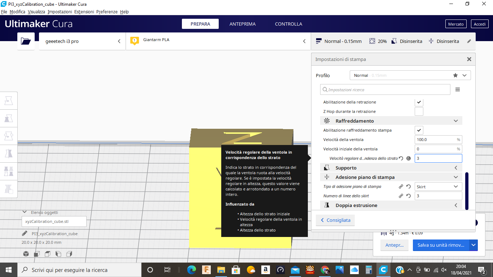The image size is (493, 277).
Task: Click Salva su unità rimovibile button
Action: pyautogui.click(x=441, y=245)
